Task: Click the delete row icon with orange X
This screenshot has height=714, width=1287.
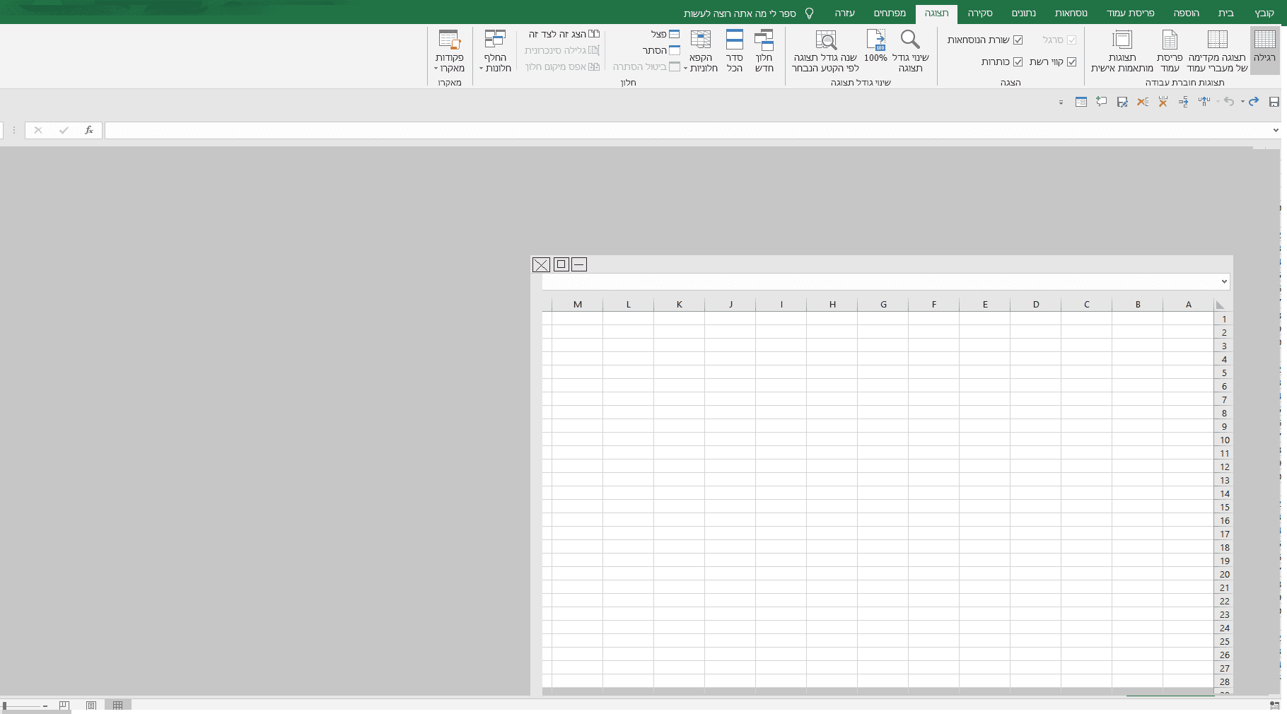Action: 1142,102
